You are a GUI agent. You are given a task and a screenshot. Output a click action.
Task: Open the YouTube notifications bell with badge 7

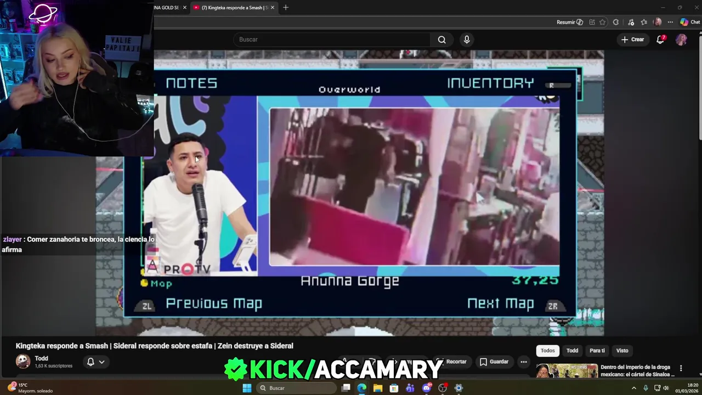pos(661,39)
